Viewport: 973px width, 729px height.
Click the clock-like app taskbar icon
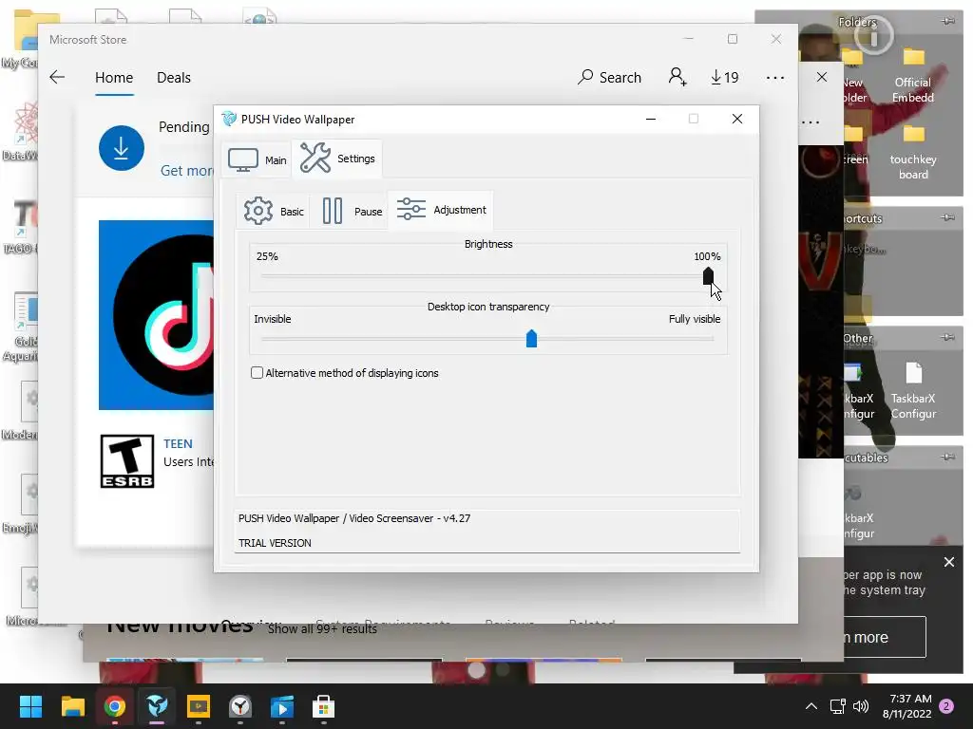240,706
